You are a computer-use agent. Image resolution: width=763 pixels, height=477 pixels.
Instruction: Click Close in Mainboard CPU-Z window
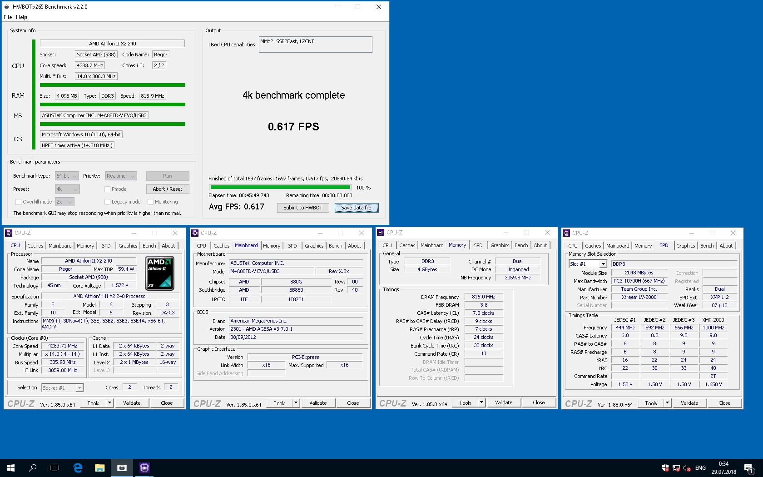click(x=353, y=403)
